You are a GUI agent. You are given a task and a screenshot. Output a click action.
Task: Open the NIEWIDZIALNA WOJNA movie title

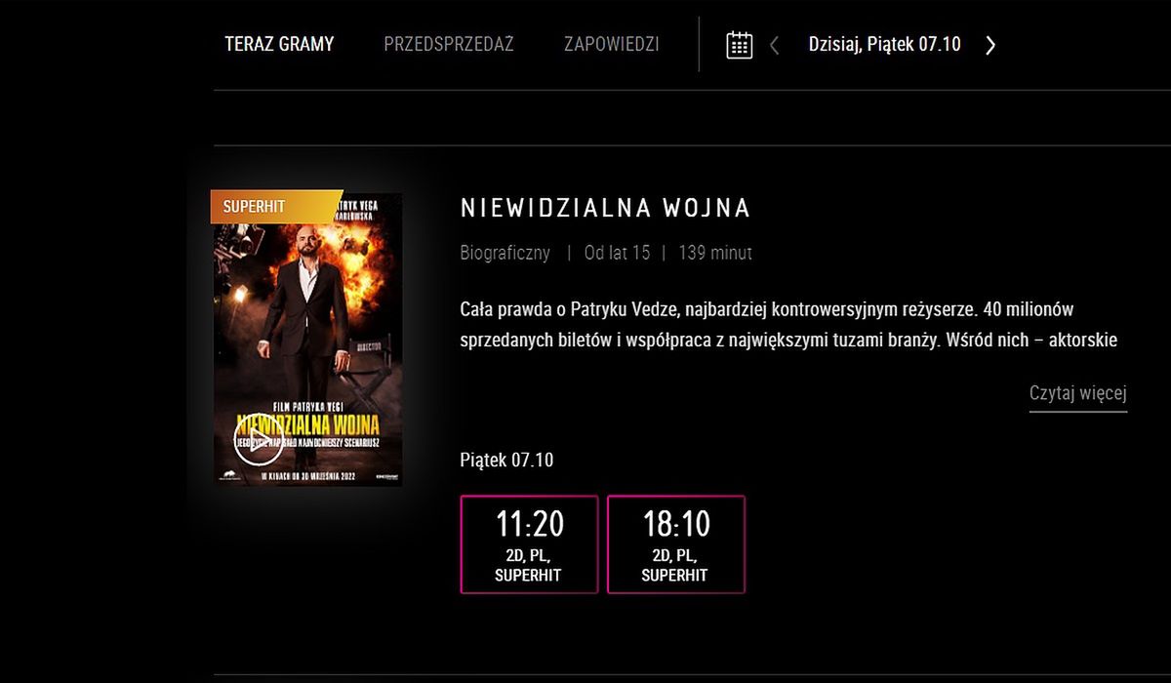605,209
